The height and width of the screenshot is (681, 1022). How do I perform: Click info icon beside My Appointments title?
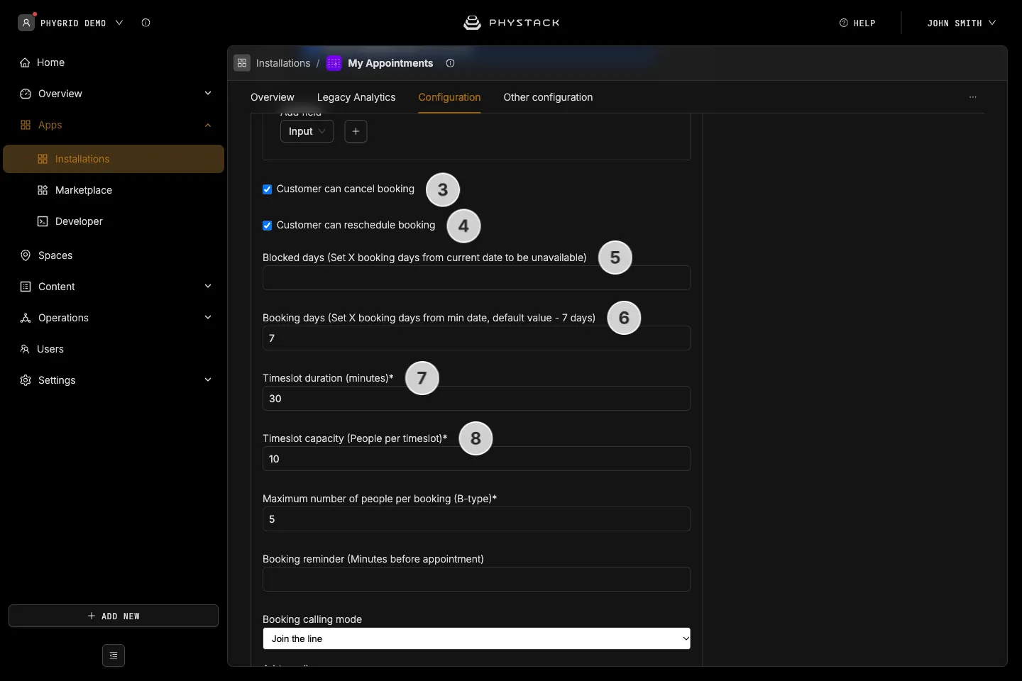(x=450, y=63)
